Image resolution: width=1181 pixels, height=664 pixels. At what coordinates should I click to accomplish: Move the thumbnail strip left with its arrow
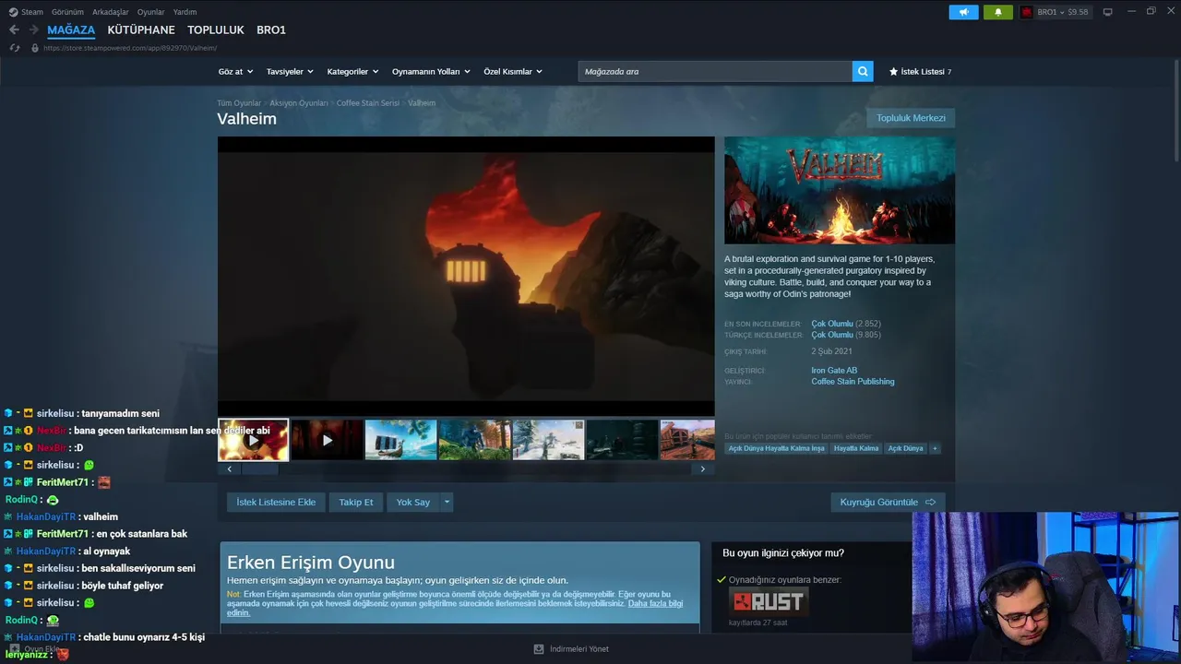(230, 468)
